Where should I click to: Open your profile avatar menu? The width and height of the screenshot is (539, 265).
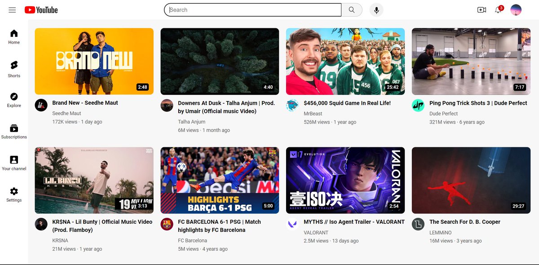coord(516,9)
